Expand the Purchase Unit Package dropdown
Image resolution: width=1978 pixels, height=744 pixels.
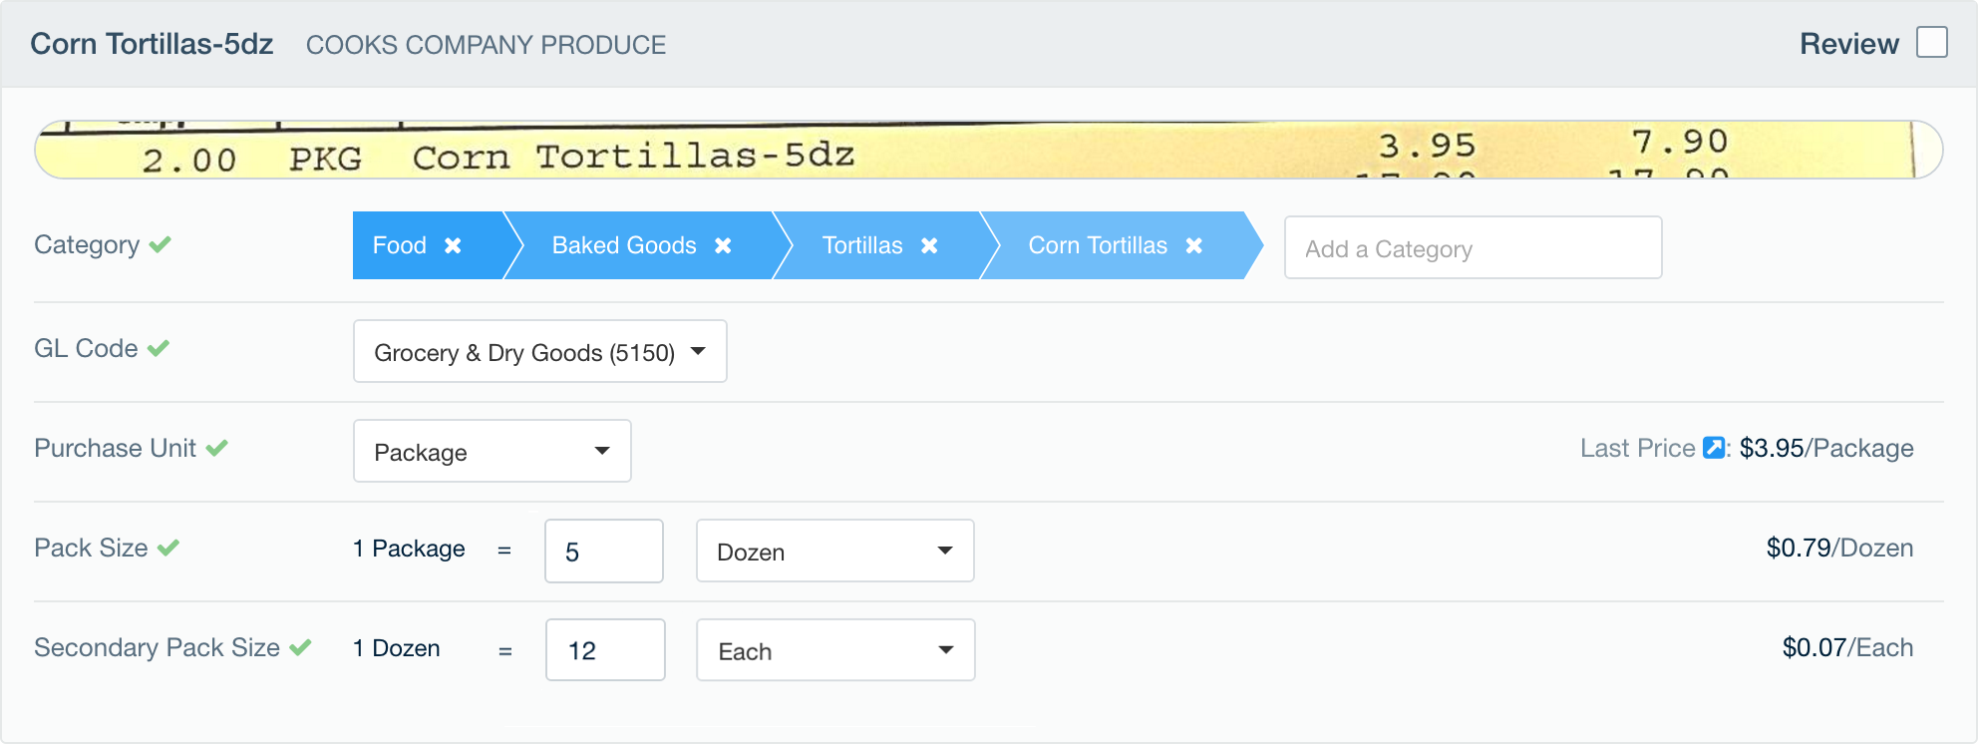(x=492, y=451)
